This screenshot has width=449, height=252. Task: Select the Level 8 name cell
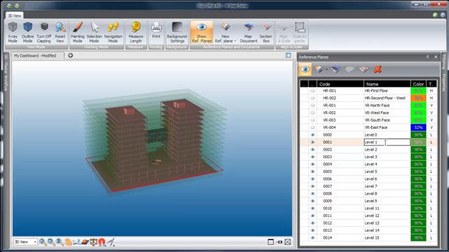(387, 194)
